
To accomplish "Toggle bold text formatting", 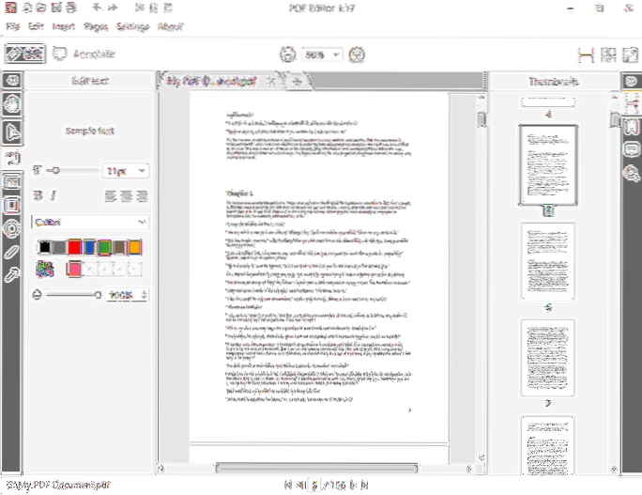I will tap(38, 195).
